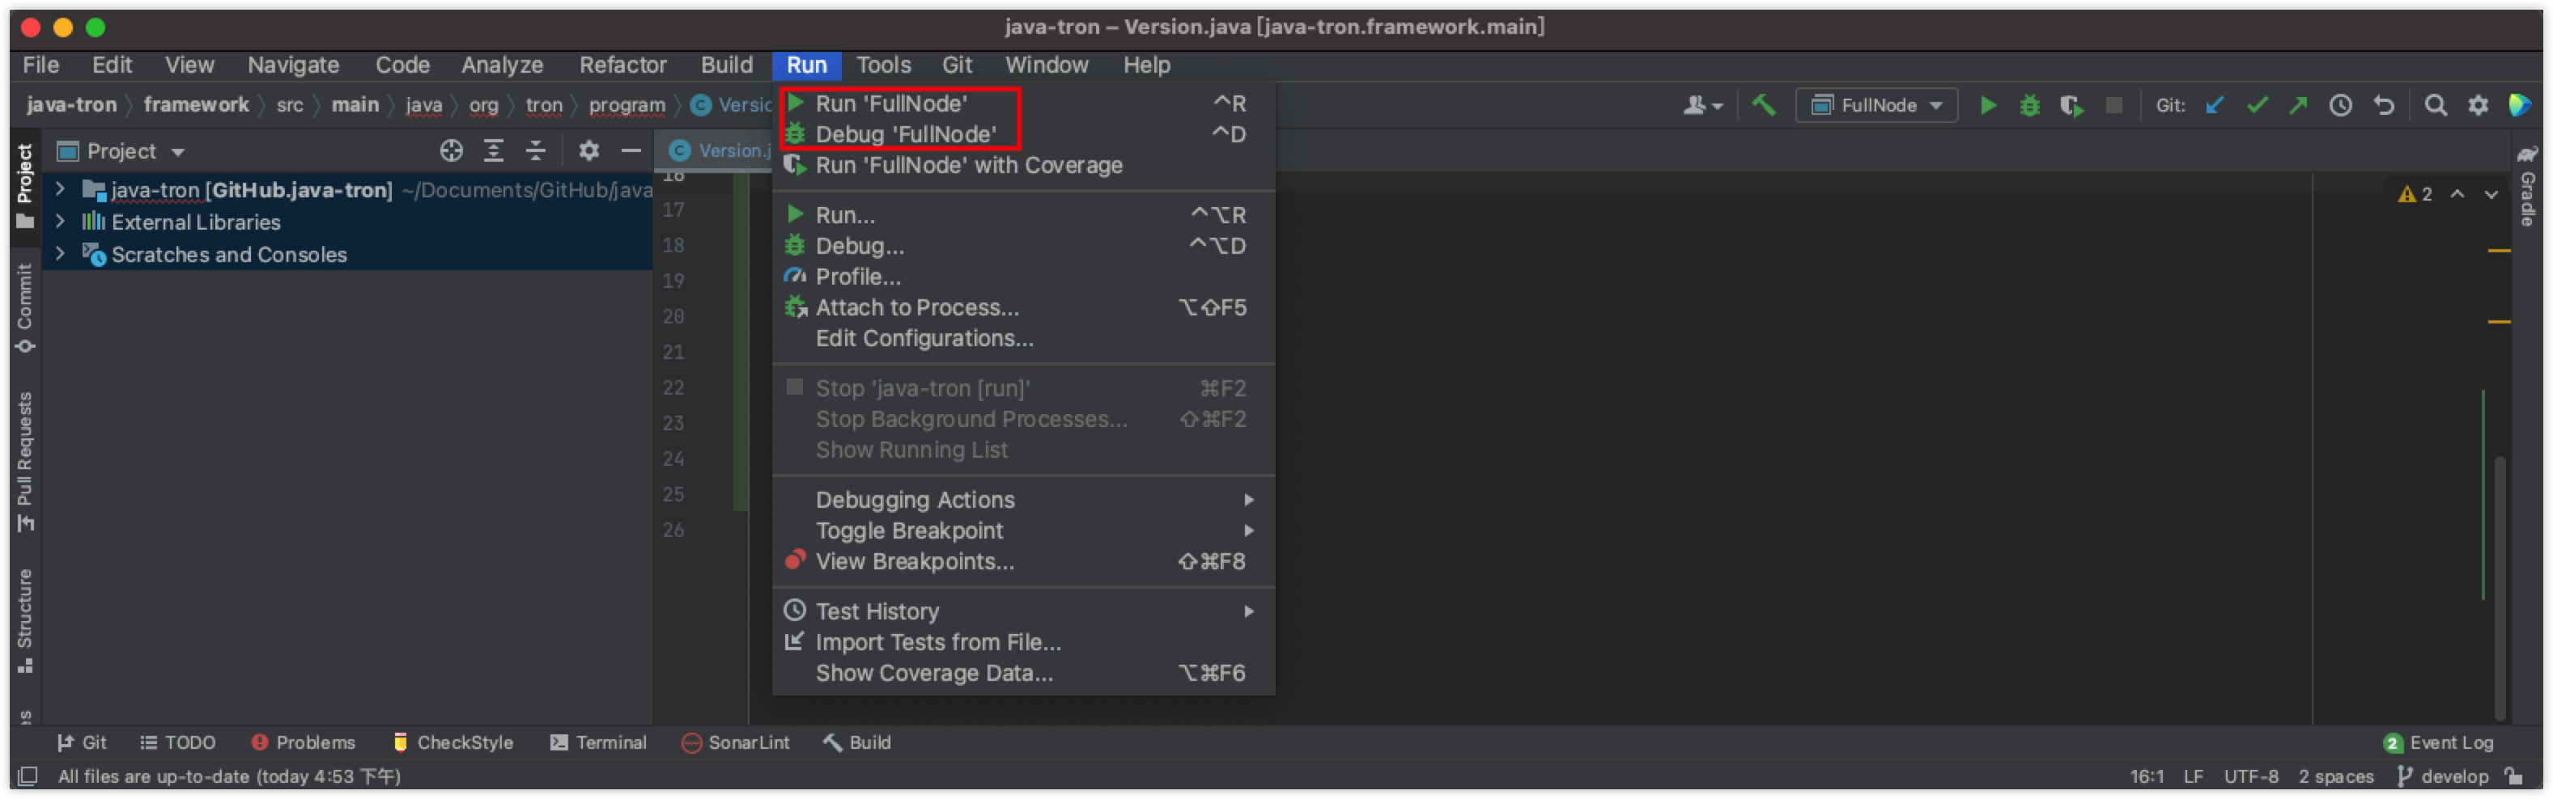Open the Event Log
2553x799 pixels.
pyautogui.click(x=2438, y=742)
